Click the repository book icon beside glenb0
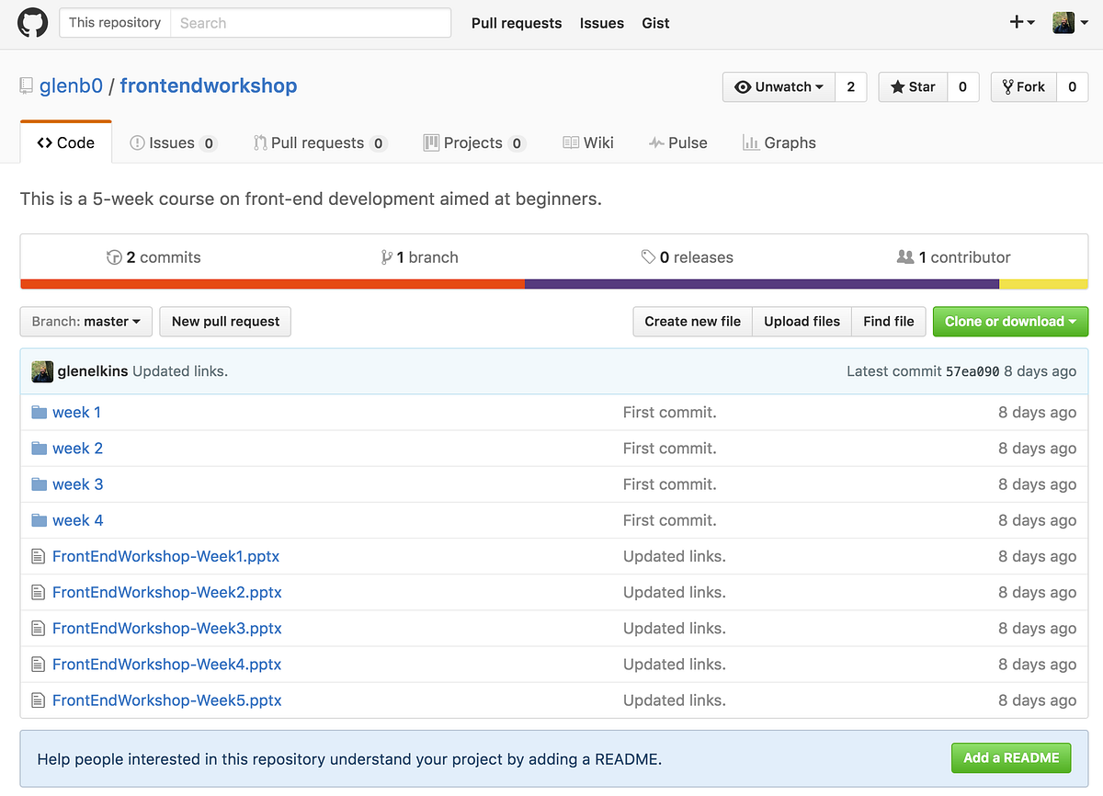The width and height of the screenshot is (1103, 796). tap(27, 86)
